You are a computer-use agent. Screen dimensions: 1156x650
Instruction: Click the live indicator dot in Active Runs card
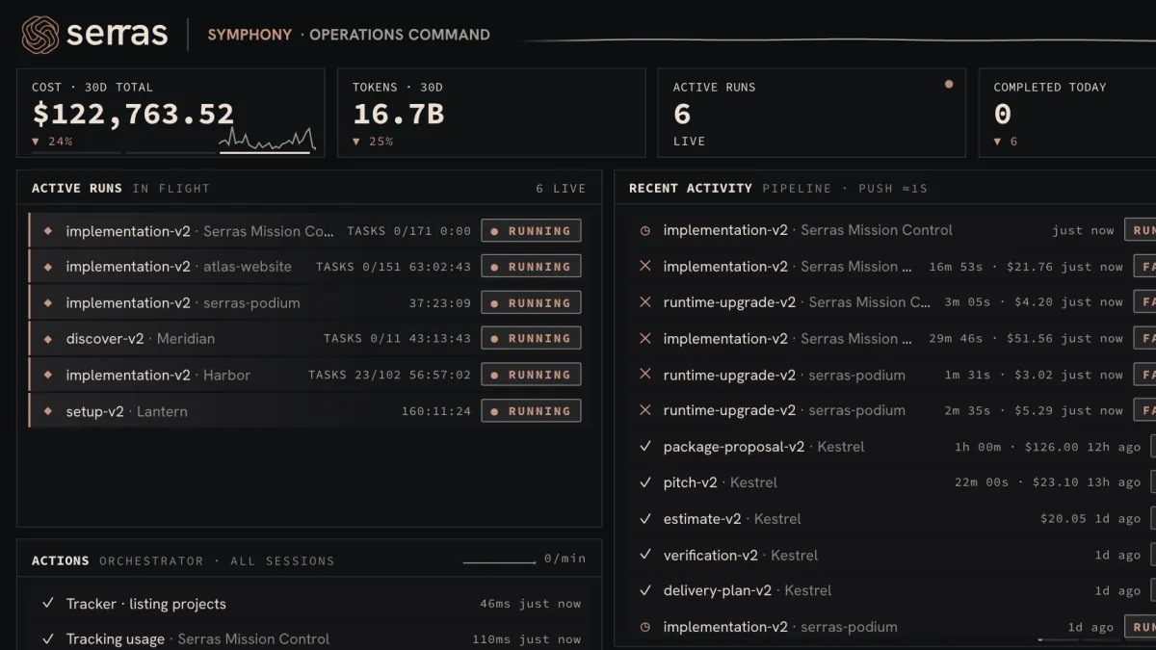coord(949,85)
